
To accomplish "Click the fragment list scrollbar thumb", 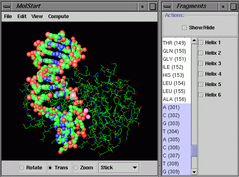I will coord(194,151).
